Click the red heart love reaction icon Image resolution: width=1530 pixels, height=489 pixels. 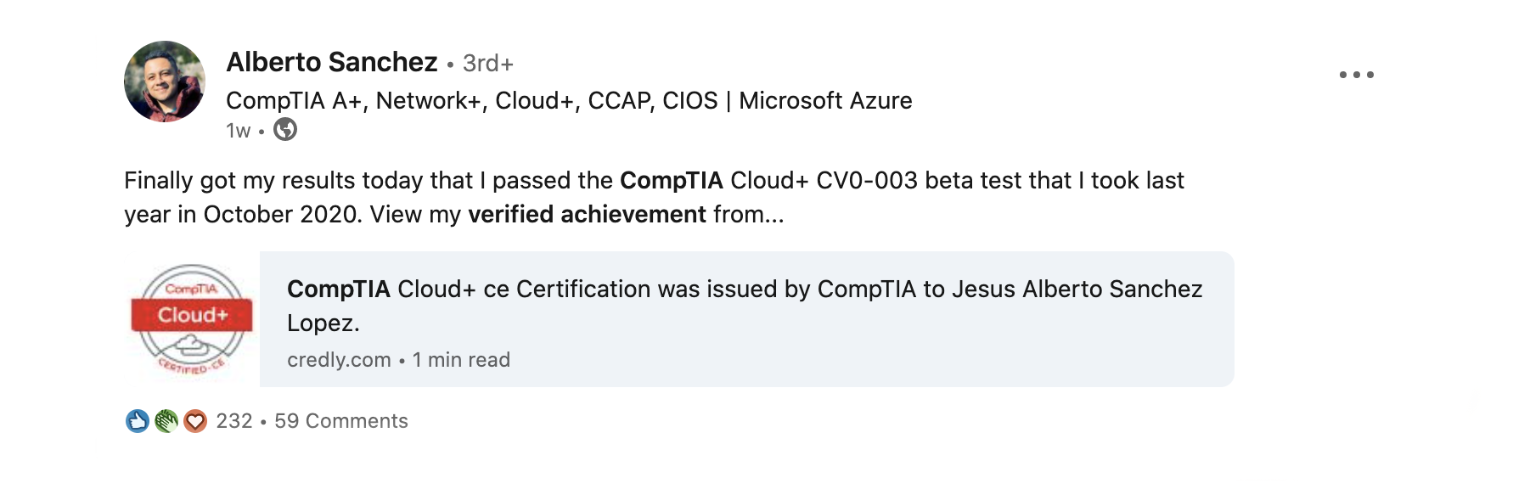tap(195, 421)
